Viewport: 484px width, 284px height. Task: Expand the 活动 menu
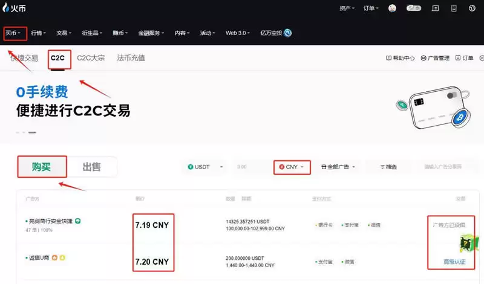[208, 33]
